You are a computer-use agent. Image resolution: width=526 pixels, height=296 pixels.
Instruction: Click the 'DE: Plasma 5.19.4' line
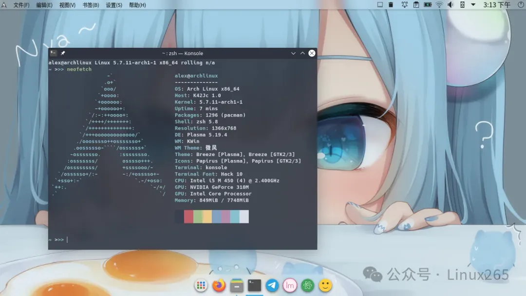201,135
